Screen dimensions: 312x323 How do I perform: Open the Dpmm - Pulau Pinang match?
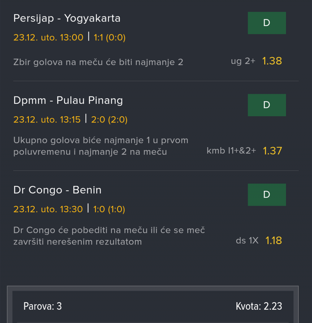pyautogui.click(x=68, y=100)
